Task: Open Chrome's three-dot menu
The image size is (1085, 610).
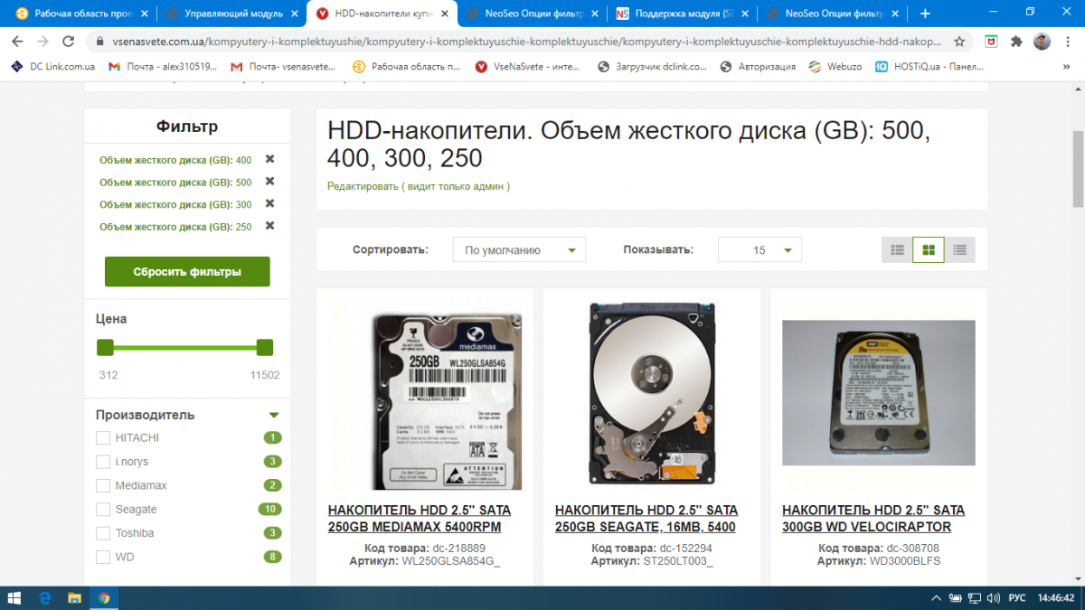Action: coord(1068,42)
